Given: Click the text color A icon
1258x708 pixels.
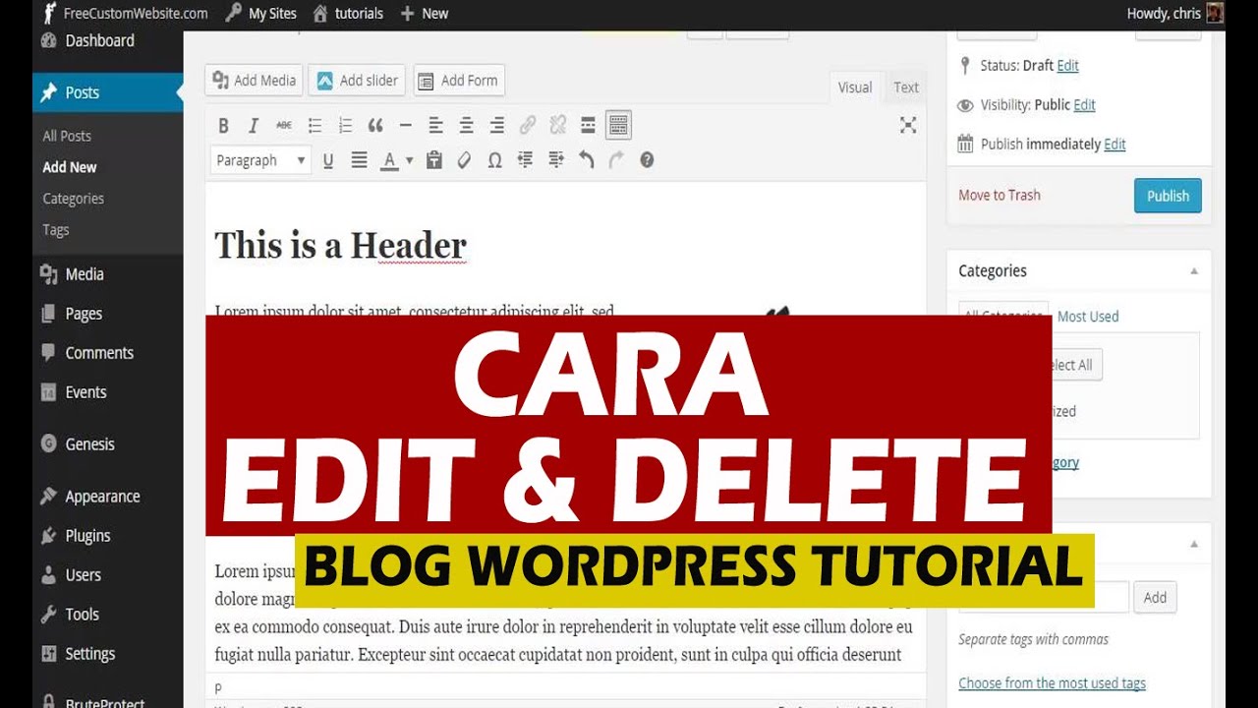Looking at the screenshot, I should tap(389, 160).
